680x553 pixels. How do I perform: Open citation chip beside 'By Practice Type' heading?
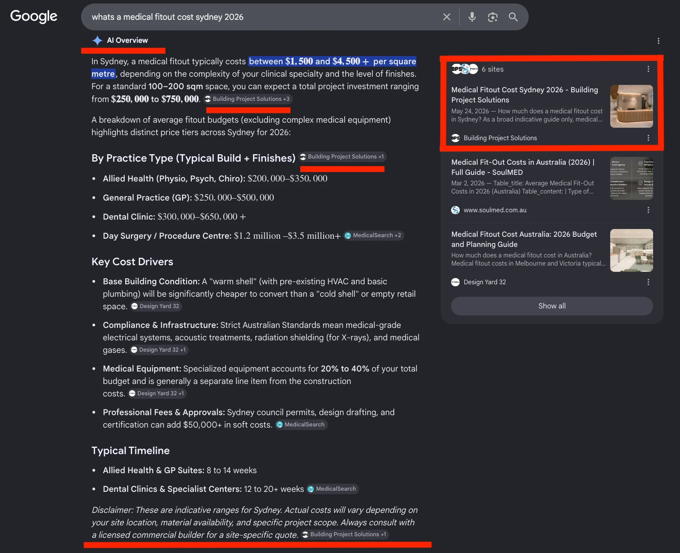coord(342,157)
